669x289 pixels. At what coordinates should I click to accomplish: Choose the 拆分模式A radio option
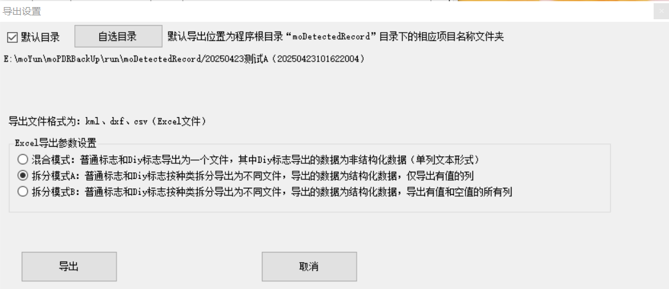[22, 176]
